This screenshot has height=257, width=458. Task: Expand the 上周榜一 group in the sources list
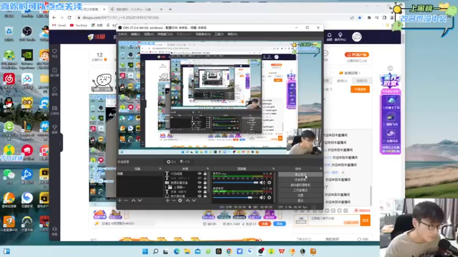165,187
